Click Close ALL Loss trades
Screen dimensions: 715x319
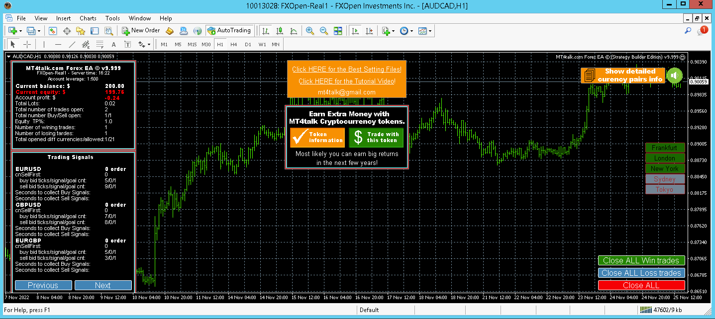pyautogui.click(x=641, y=273)
